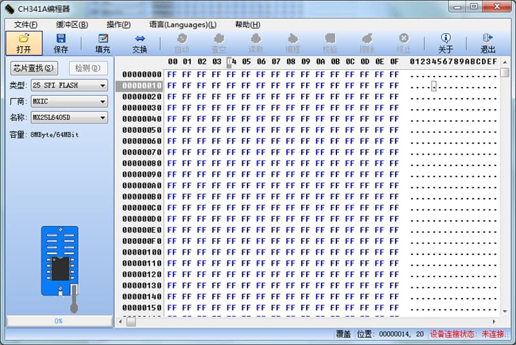Click the vertical scrollbar down arrow
516x345 pixels.
click(505, 312)
